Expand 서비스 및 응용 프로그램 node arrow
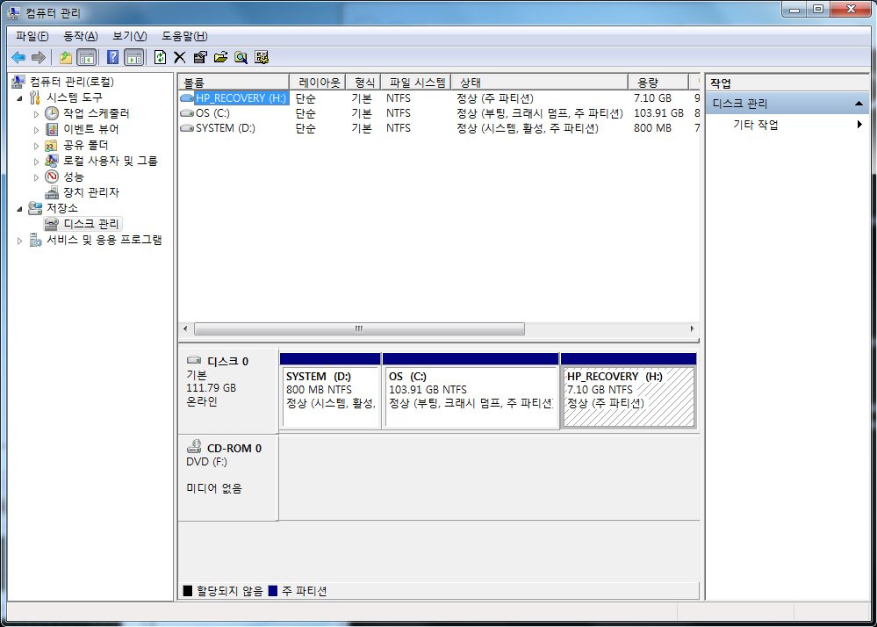877x627 pixels. (19, 241)
